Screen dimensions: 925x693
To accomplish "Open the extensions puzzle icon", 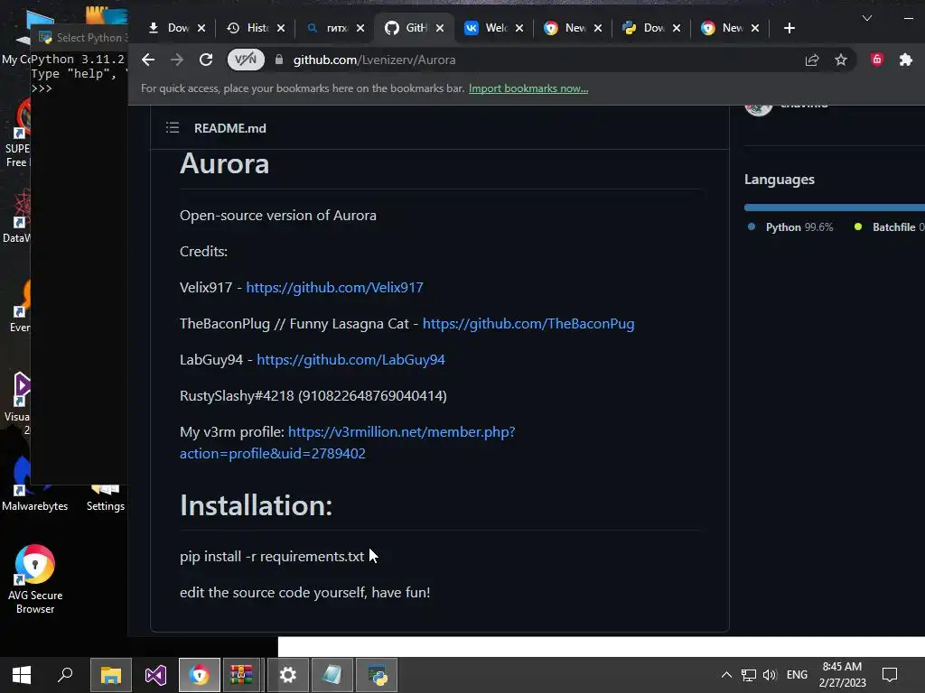I will point(905,60).
